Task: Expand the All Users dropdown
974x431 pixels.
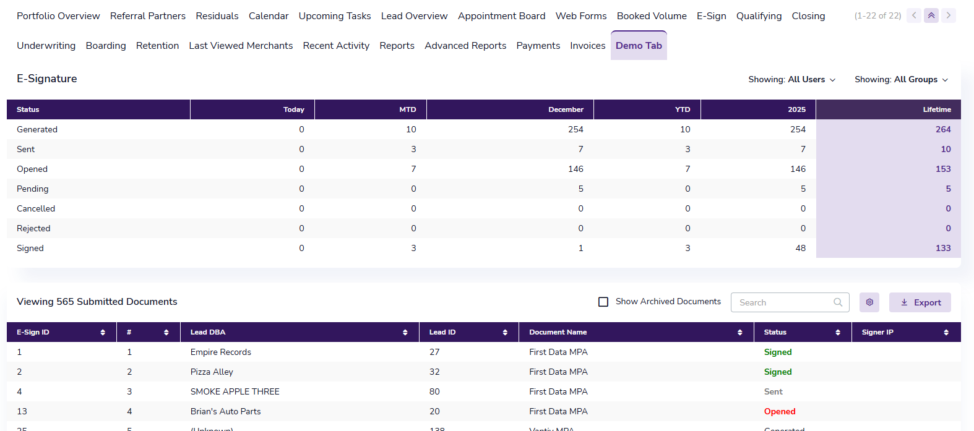Action: tap(792, 80)
